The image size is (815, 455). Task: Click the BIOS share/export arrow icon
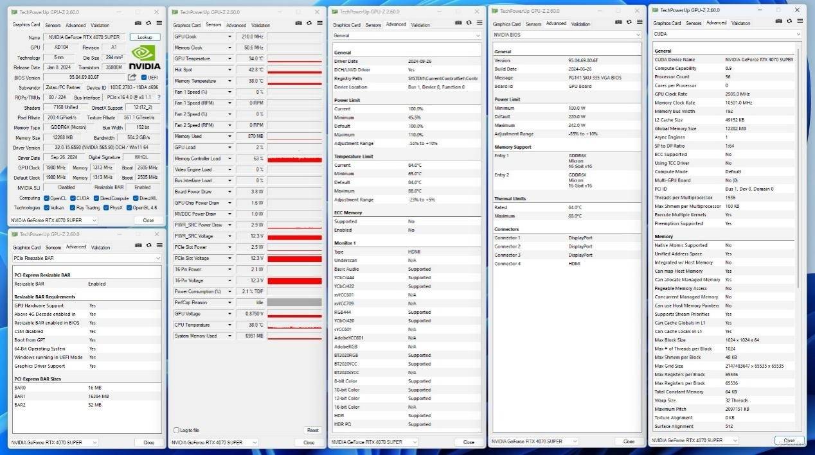tap(132, 78)
